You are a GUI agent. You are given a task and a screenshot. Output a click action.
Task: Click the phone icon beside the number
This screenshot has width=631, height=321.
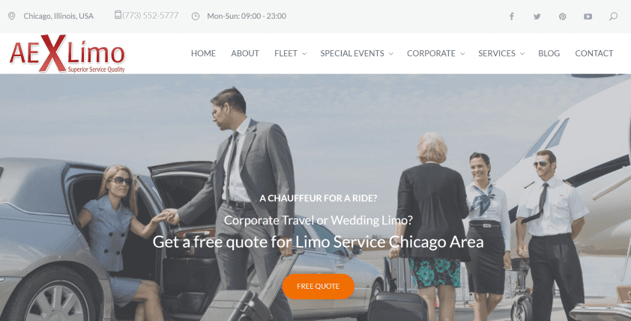tap(118, 15)
